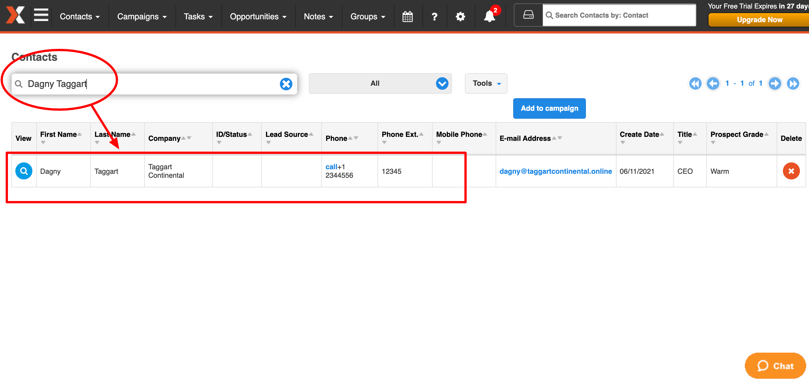
Task: Open the Campaigns menu
Action: (142, 17)
